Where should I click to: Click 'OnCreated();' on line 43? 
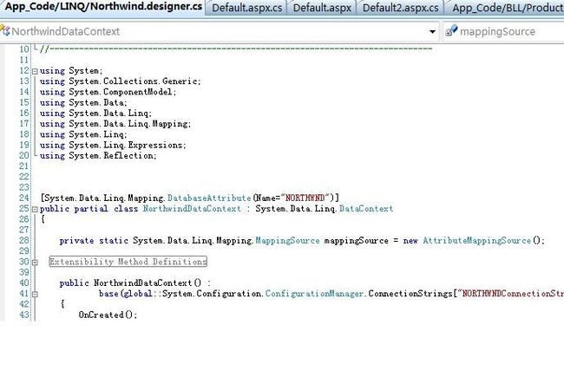[108, 315]
